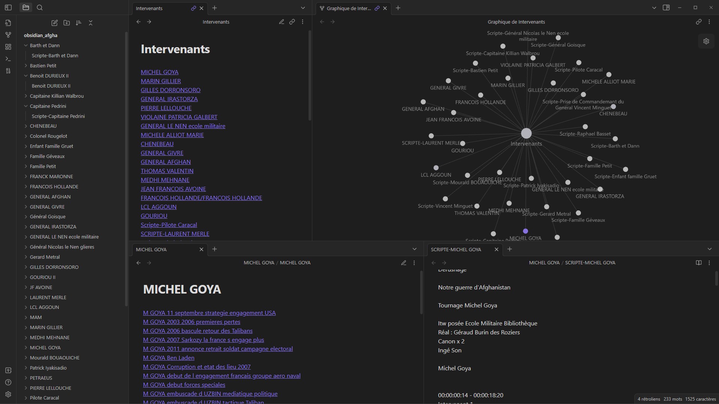Image resolution: width=719 pixels, height=404 pixels.
Task: Change sort order of file explorer
Action: coord(79,23)
